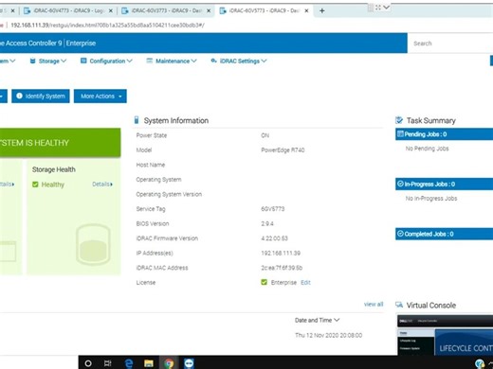Viewport: 493px width, 369px height.
Task: Click the view all link
Action: click(x=374, y=305)
